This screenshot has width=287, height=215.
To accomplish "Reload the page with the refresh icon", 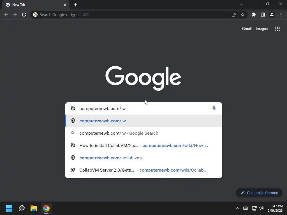I will click(24, 15).
